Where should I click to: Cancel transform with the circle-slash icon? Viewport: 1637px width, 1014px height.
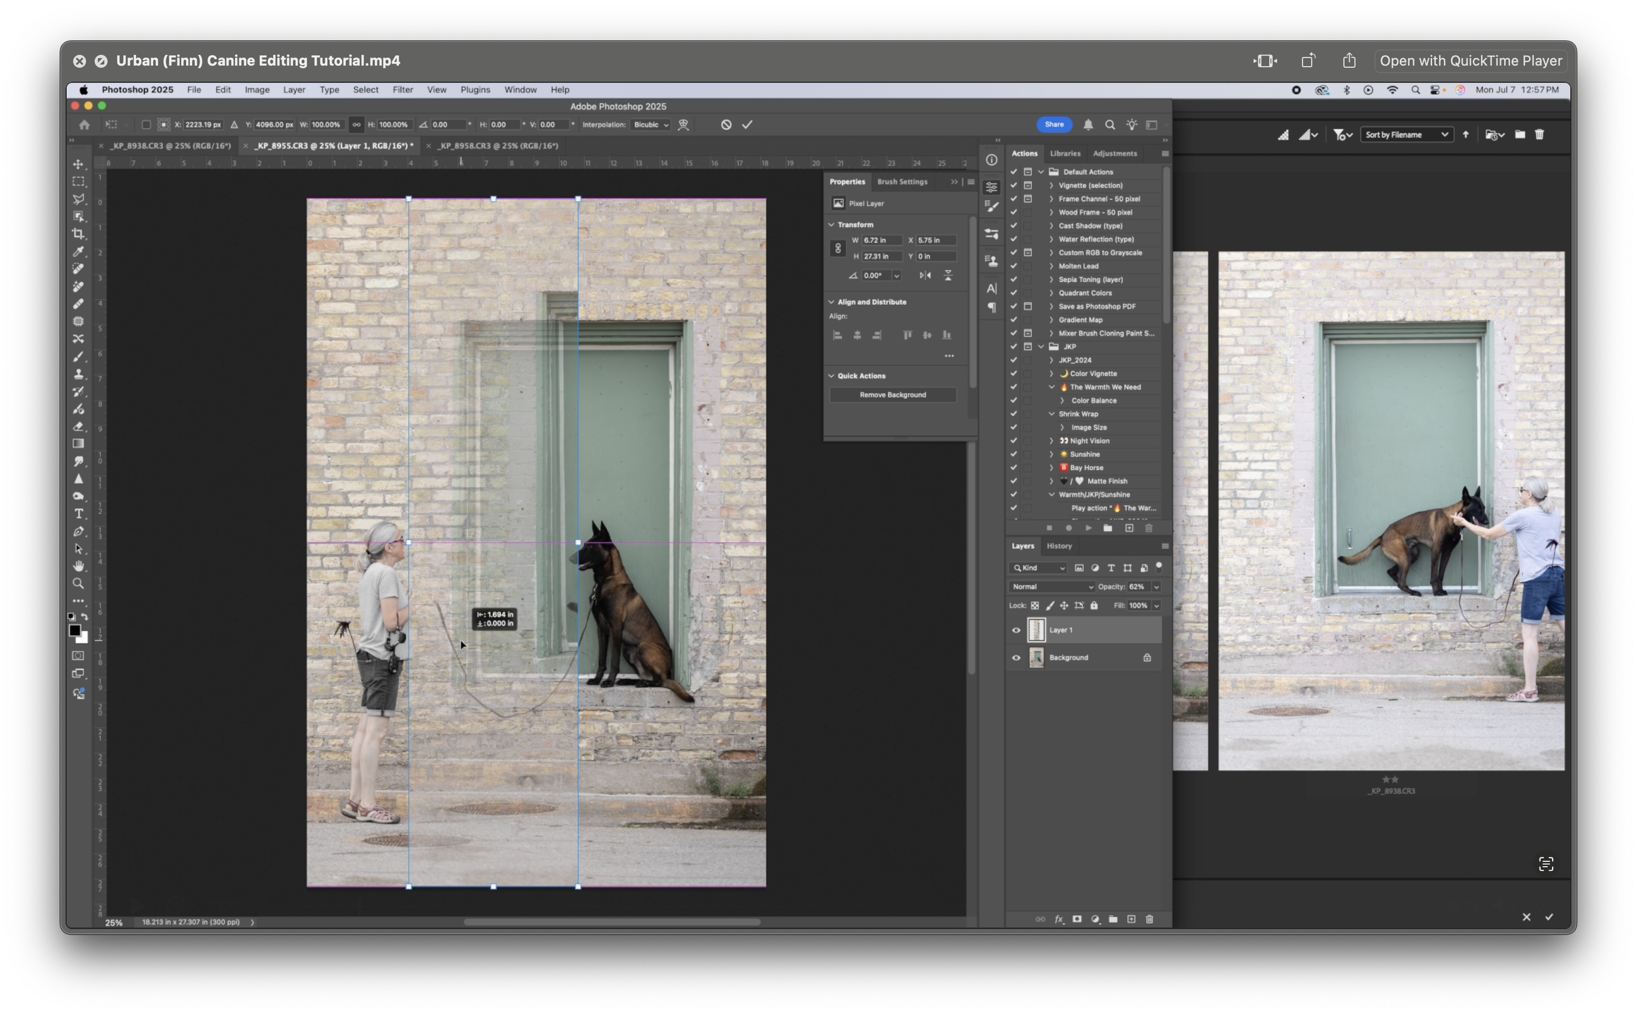point(726,125)
